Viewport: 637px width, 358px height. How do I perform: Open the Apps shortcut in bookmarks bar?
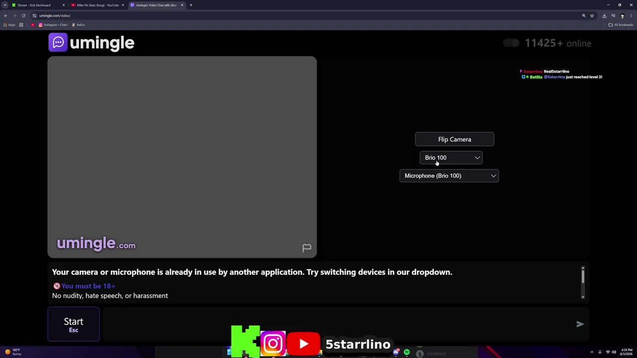pos(9,25)
